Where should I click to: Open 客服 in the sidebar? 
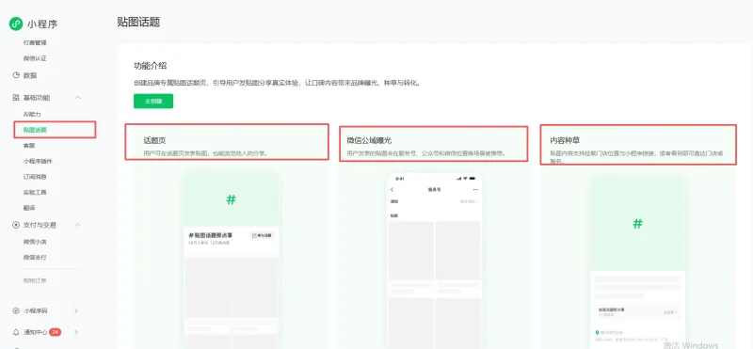click(x=29, y=146)
